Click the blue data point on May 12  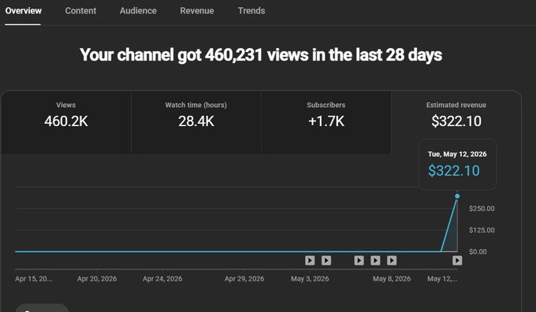pos(457,196)
